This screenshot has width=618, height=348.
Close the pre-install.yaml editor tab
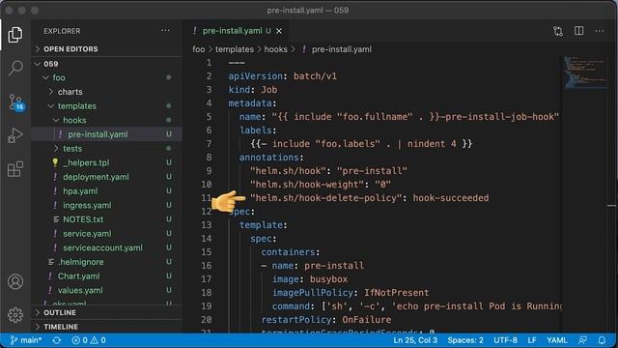coord(279,31)
